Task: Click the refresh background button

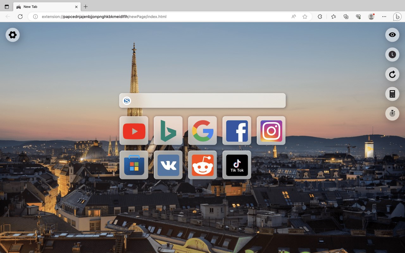Action: pos(392,74)
